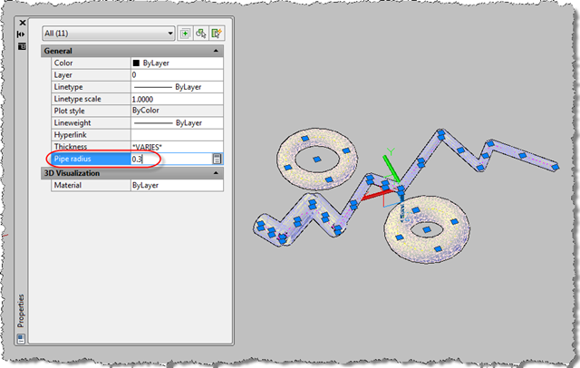580x368 pixels.
Task: Select the Color ByLayer swatch value
Action: pyautogui.click(x=172, y=63)
